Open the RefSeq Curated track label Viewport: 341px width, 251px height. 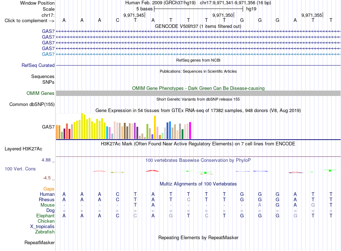click(x=38, y=65)
